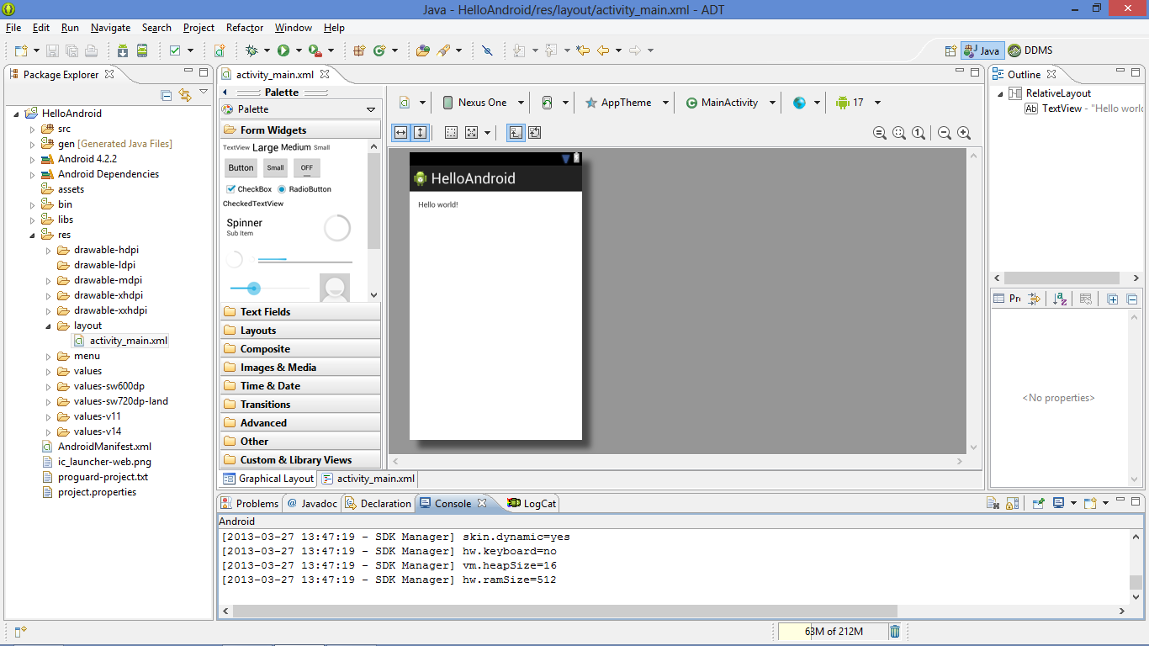The width and height of the screenshot is (1149, 646).
Task: Click Zoom to 100% magnifier icon
Action: (919, 133)
